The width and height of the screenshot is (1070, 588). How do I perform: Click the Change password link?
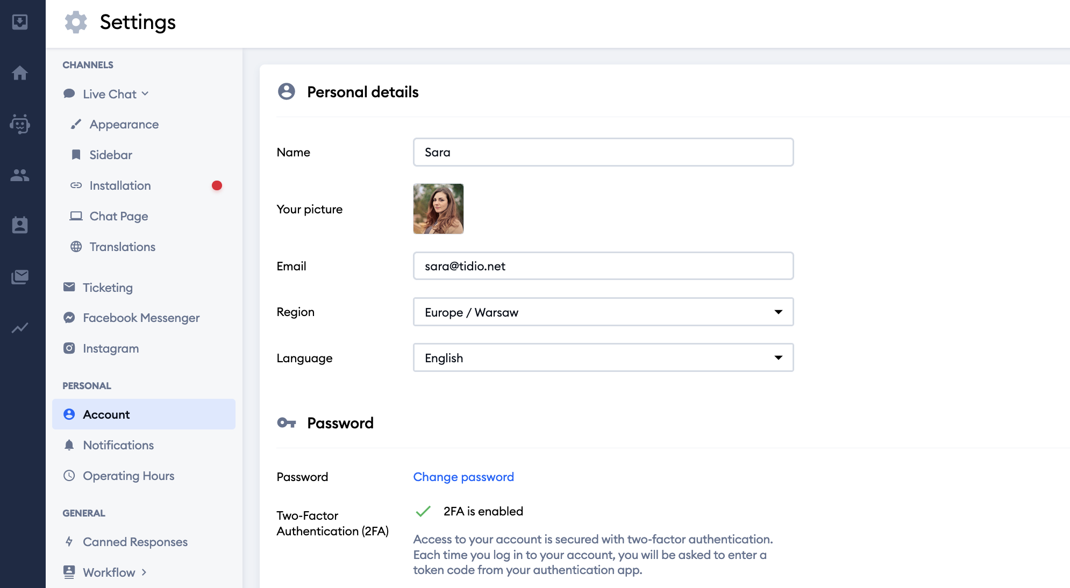click(463, 477)
